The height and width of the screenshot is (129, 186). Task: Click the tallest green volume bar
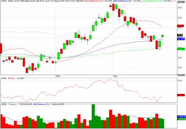tap(93, 116)
